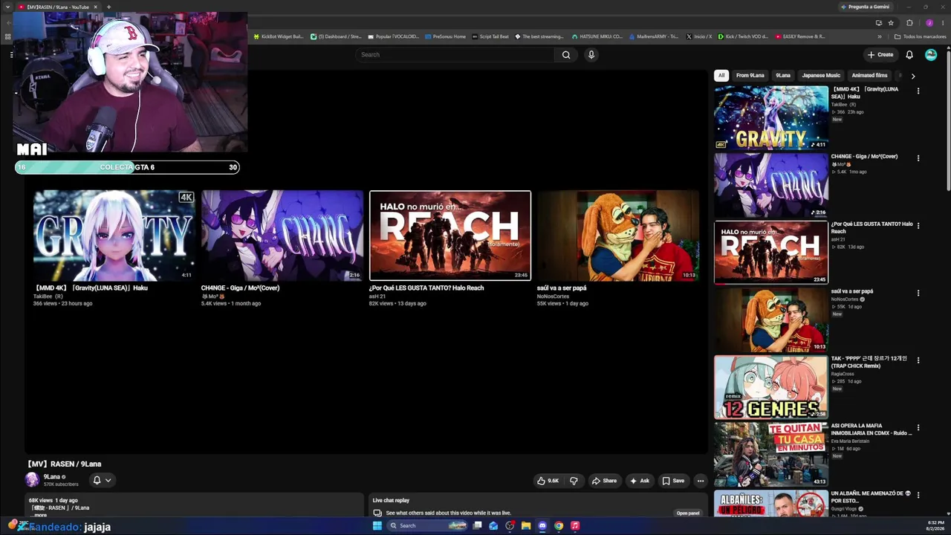The width and height of the screenshot is (951, 535).
Task: Show more filter chips with the right arrow
Action: click(x=913, y=76)
